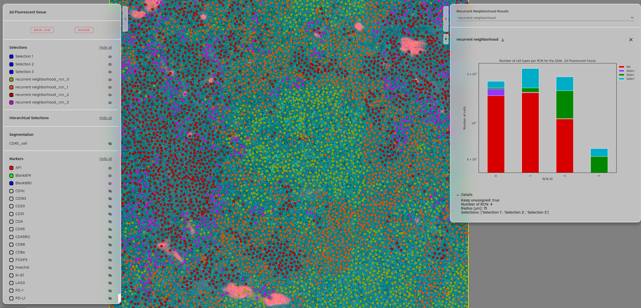
Task: Close the recurrent neighborhood result card
Action: [631, 40]
